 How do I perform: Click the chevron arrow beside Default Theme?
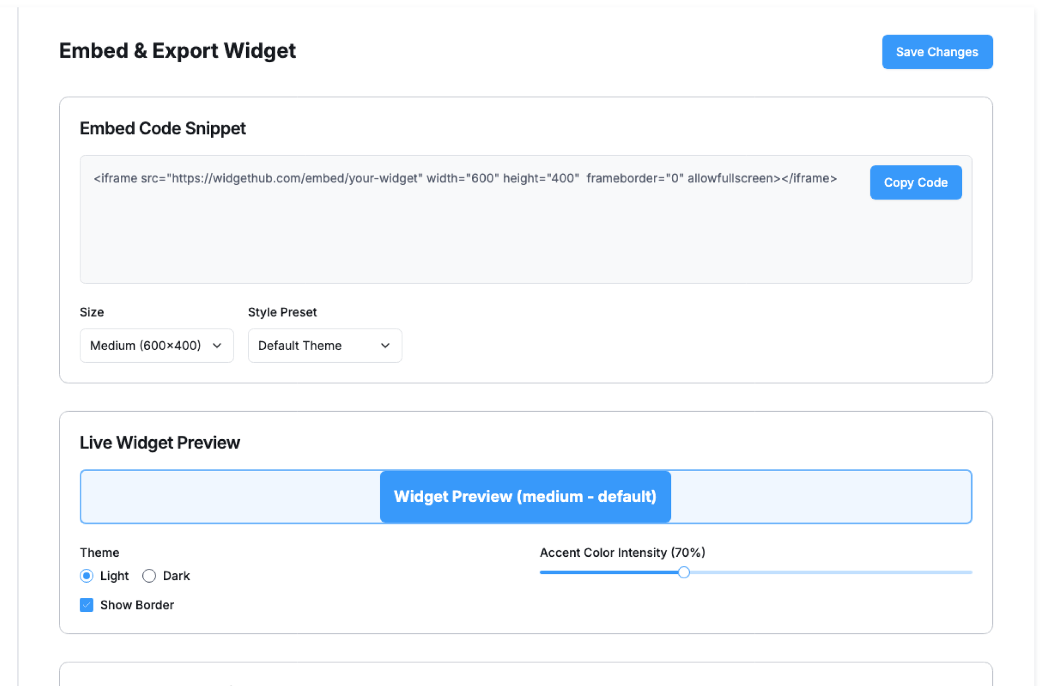(x=385, y=346)
